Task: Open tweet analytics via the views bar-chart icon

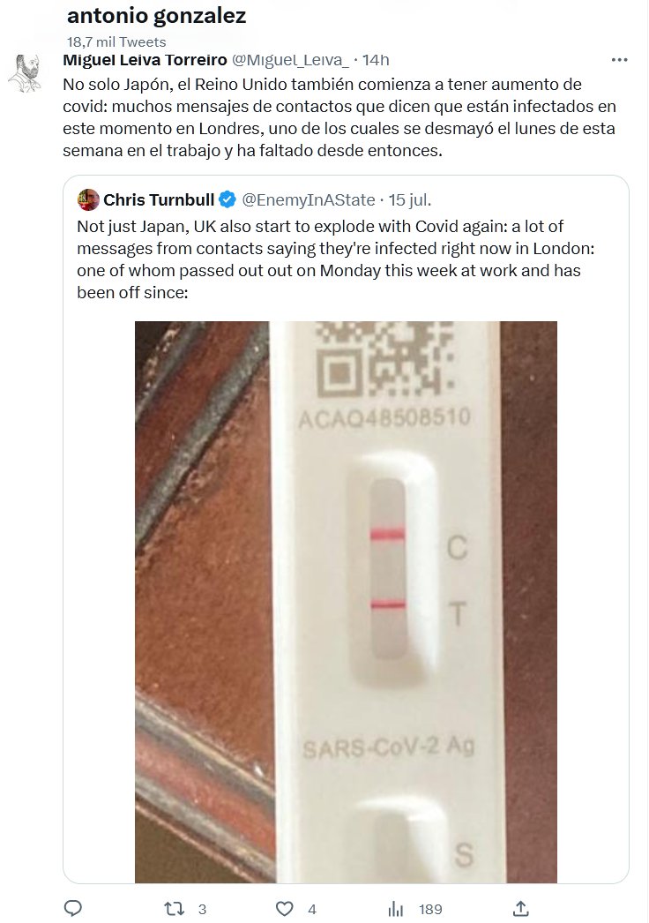Action: [x=396, y=908]
